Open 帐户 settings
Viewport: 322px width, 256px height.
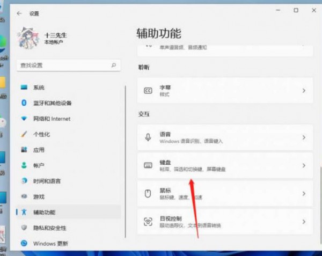point(68,165)
